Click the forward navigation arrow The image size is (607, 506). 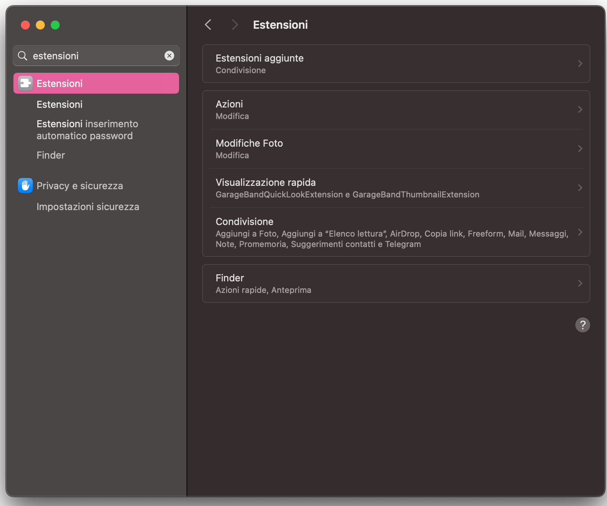click(234, 25)
